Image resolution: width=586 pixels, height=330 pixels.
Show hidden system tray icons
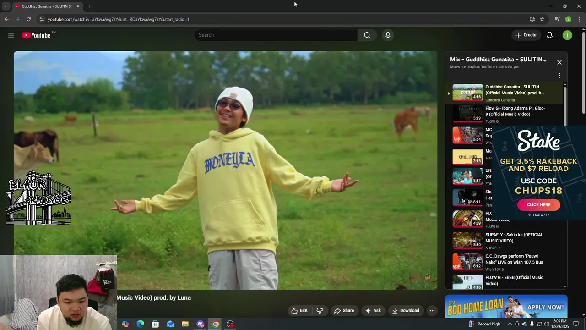point(510,324)
